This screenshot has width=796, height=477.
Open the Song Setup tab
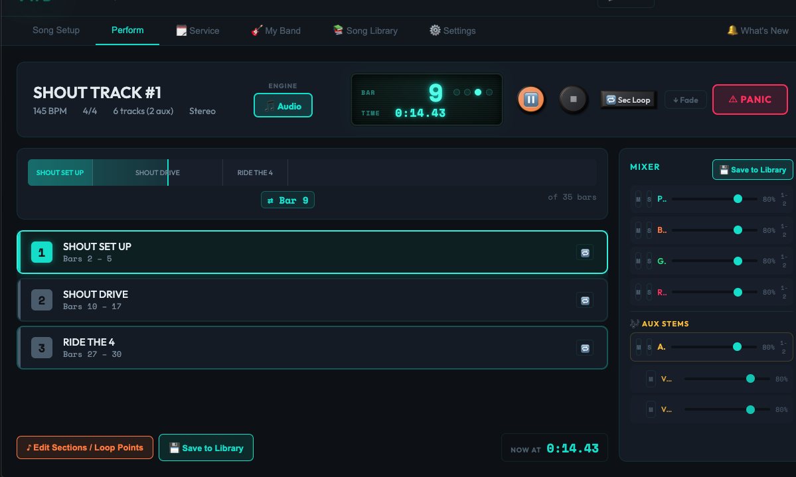pos(56,31)
